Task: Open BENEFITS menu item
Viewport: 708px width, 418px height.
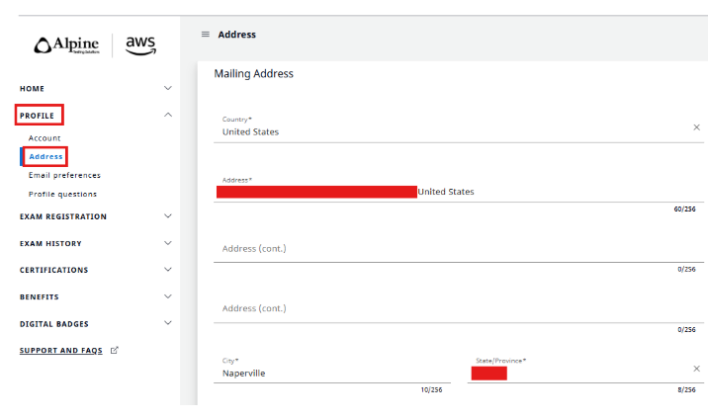Action: (x=40, y=297)
